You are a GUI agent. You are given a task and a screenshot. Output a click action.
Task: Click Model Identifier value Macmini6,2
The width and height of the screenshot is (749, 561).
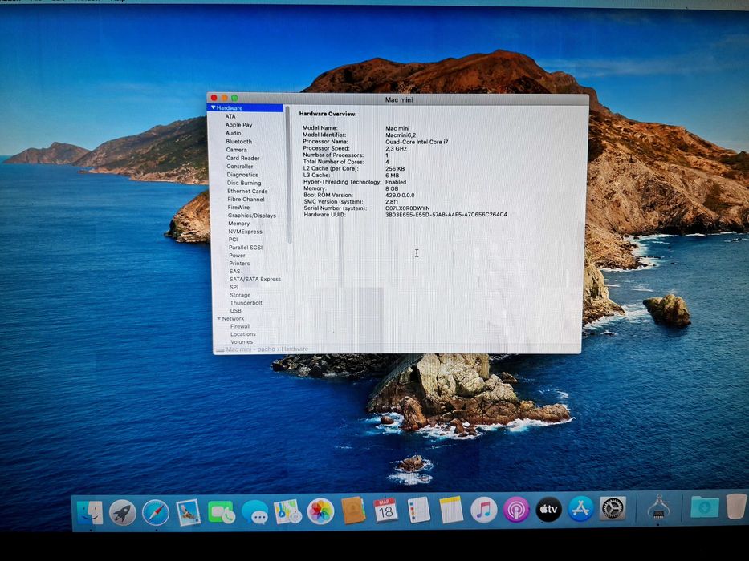(x=401, y=135)
